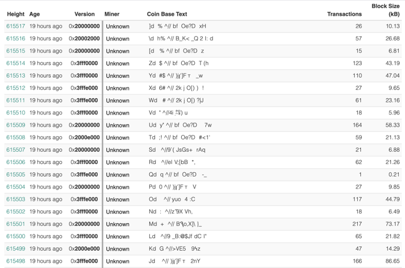The width and height of the screenshot is (405, 268).
Task: Open block height 615511 link
Action: point(16,100)
